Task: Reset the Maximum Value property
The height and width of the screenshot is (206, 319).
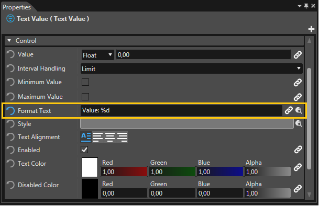Action: [x=10, y=97]
